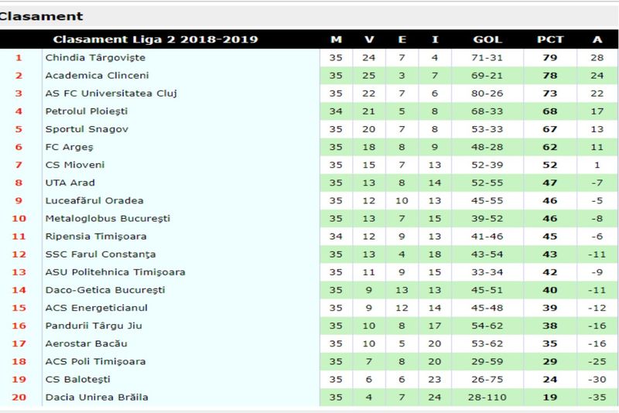Click Ripensia Timișoara in the standings
Image resolution: width=619 pixels, height=413 pixels.
[x=96, y=237]
